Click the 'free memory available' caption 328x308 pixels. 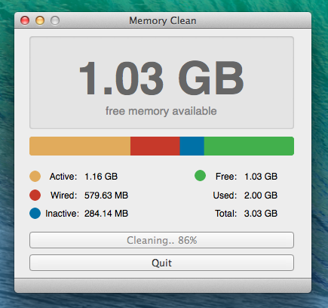pos(161,111)
